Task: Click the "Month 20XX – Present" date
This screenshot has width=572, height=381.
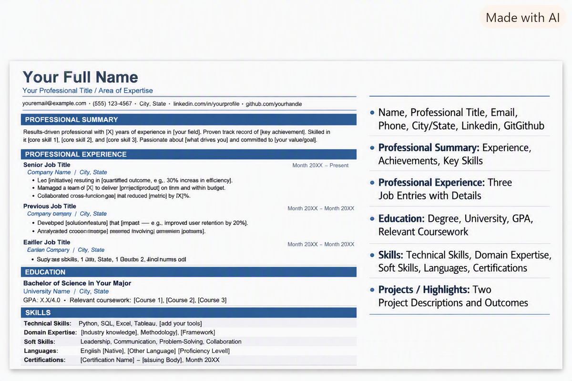Action: pos(320,165)
